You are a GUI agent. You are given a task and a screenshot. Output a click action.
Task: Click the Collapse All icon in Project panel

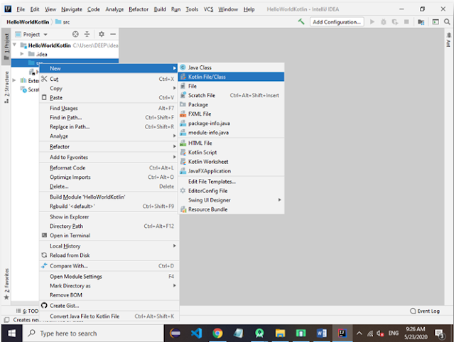(x=87, y=34)
